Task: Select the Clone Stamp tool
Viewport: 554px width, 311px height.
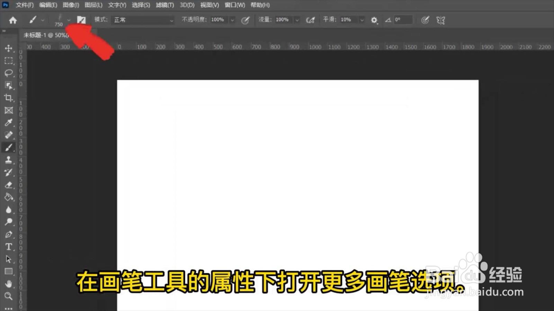Action: pyautogui.click(x=9, y=160)
